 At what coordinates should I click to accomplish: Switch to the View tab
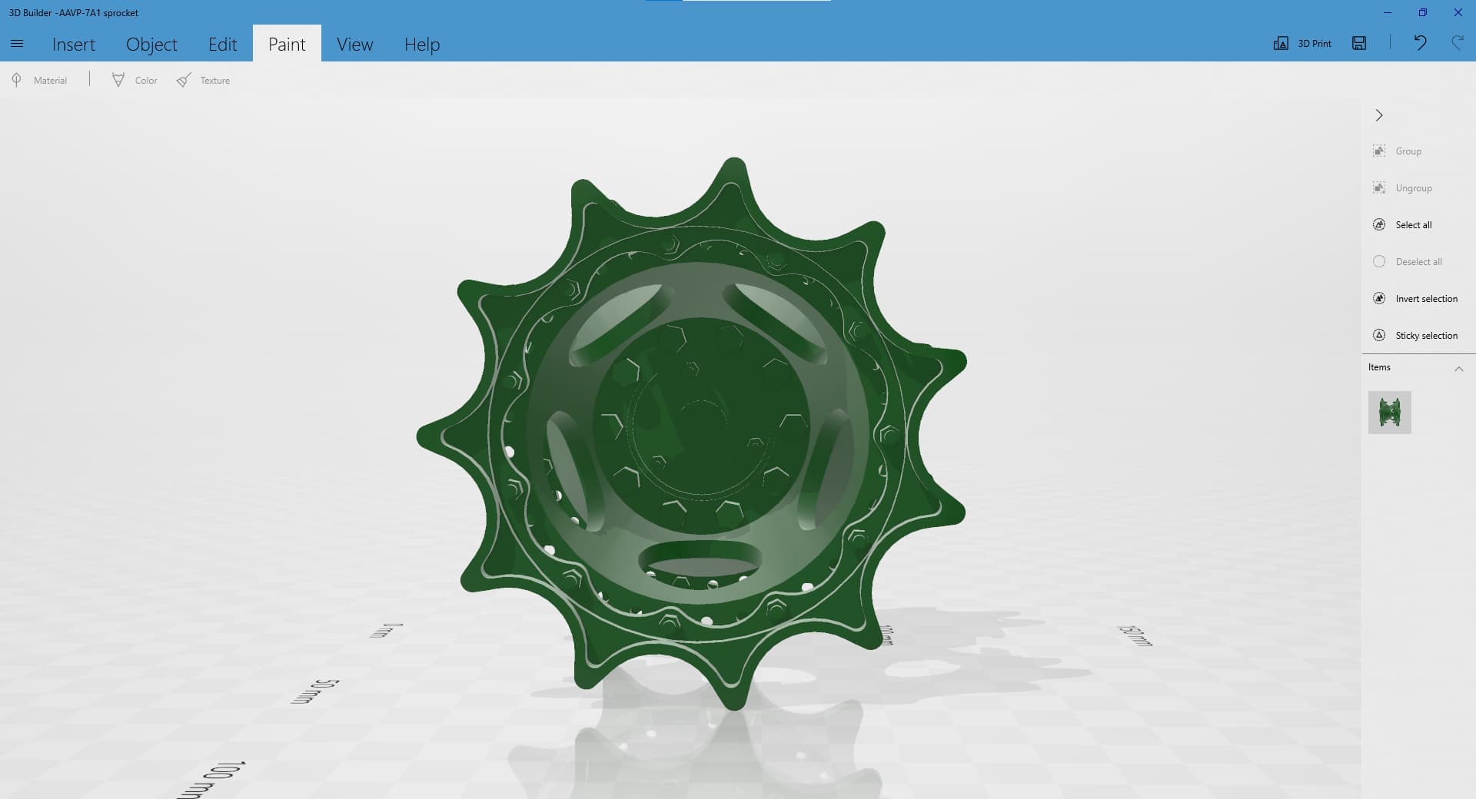point(354,45)
